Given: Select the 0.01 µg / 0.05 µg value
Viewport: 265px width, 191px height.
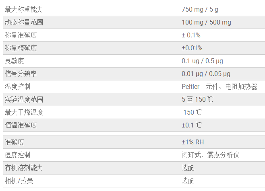Looking at the screenshot, I should click(206, 74).
